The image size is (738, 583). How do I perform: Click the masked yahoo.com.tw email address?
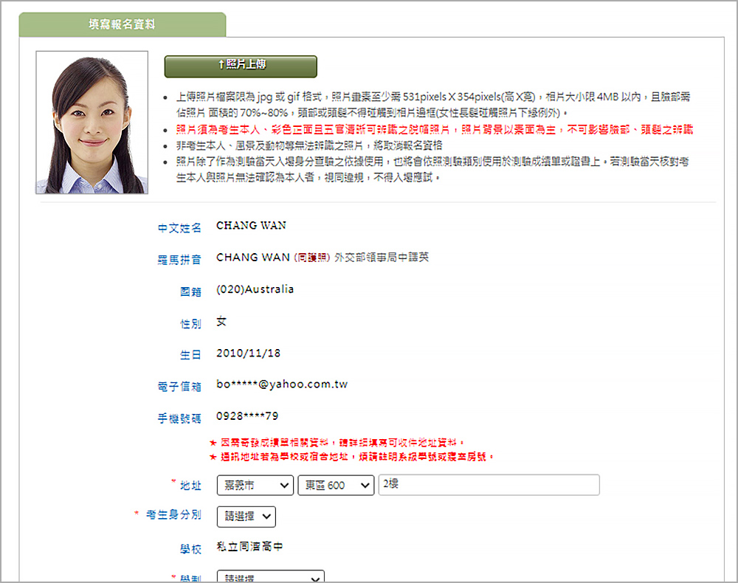tap(282, 384)
